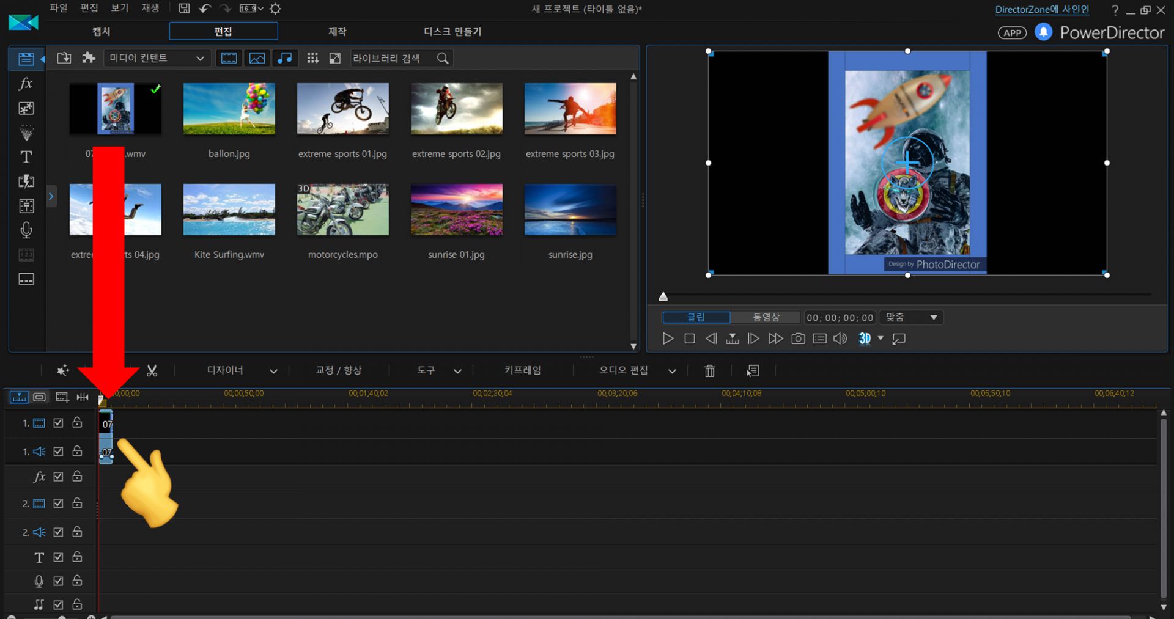Switch to the Capture tab
This screenshot has width=1174, height=619.
[102, 31]
